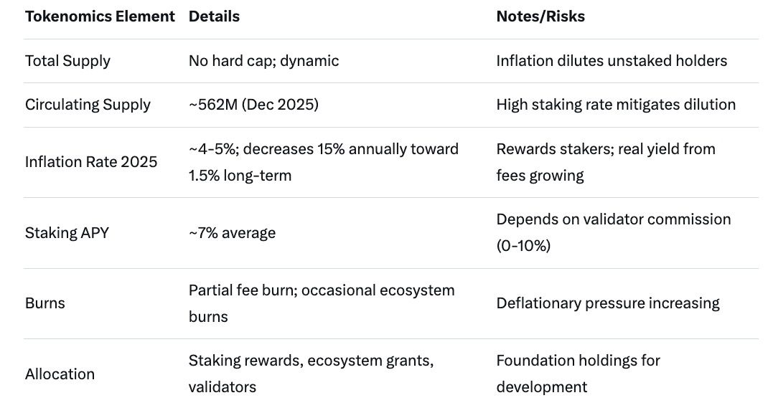Click the Tokenomics Element column header
The height and width of the screenshot is (413, 768).
(100, 16)
